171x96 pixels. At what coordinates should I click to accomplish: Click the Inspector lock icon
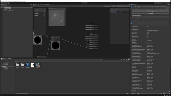coord(168,5)
